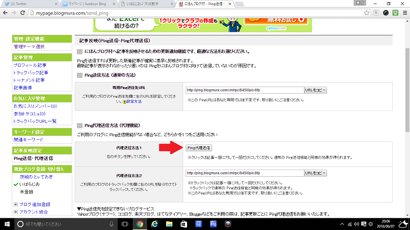Viewport: 410px width, 230px height.
Task: Click the volume speaker tray icon
Action: [x=356, y=224]
